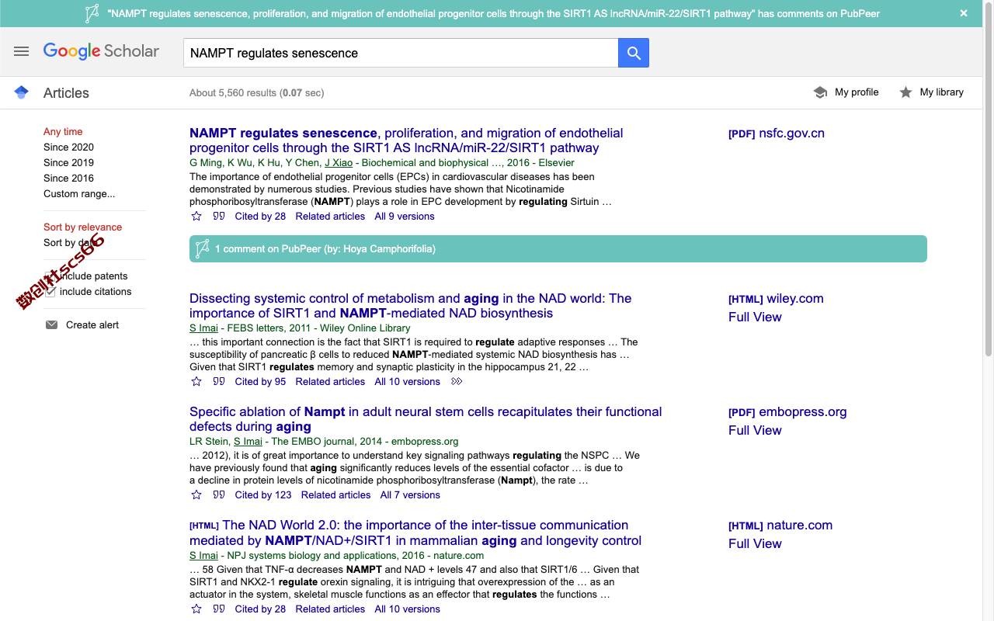
Task: Click the envelope icon for Create alert
Action: click(x=52, y=325)
